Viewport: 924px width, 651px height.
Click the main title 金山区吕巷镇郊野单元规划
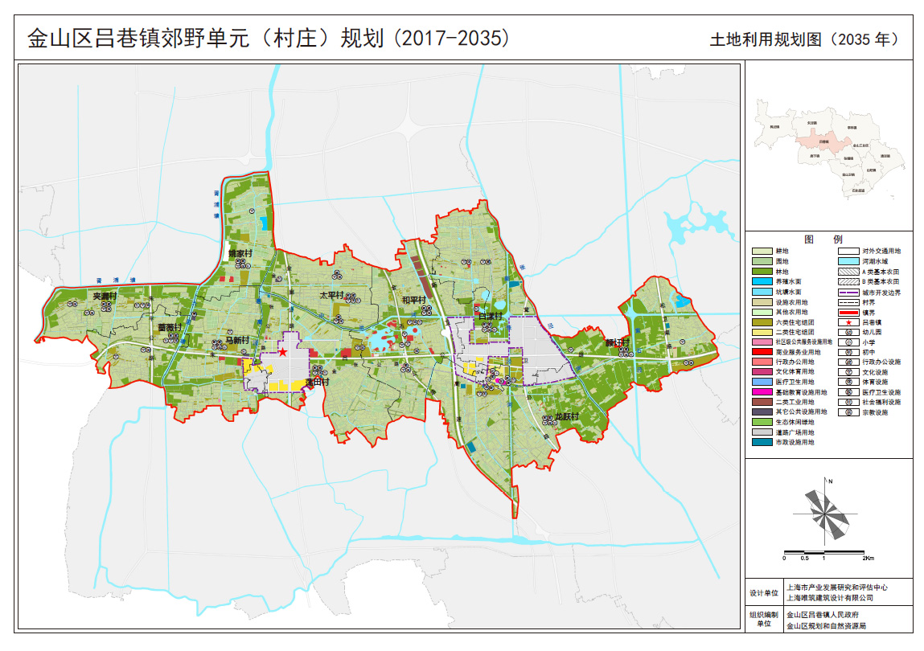269,39
